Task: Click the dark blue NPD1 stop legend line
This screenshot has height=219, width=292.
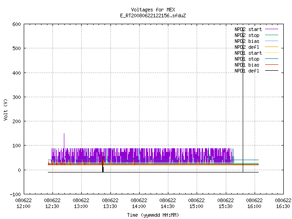Action: coord(272,59)
